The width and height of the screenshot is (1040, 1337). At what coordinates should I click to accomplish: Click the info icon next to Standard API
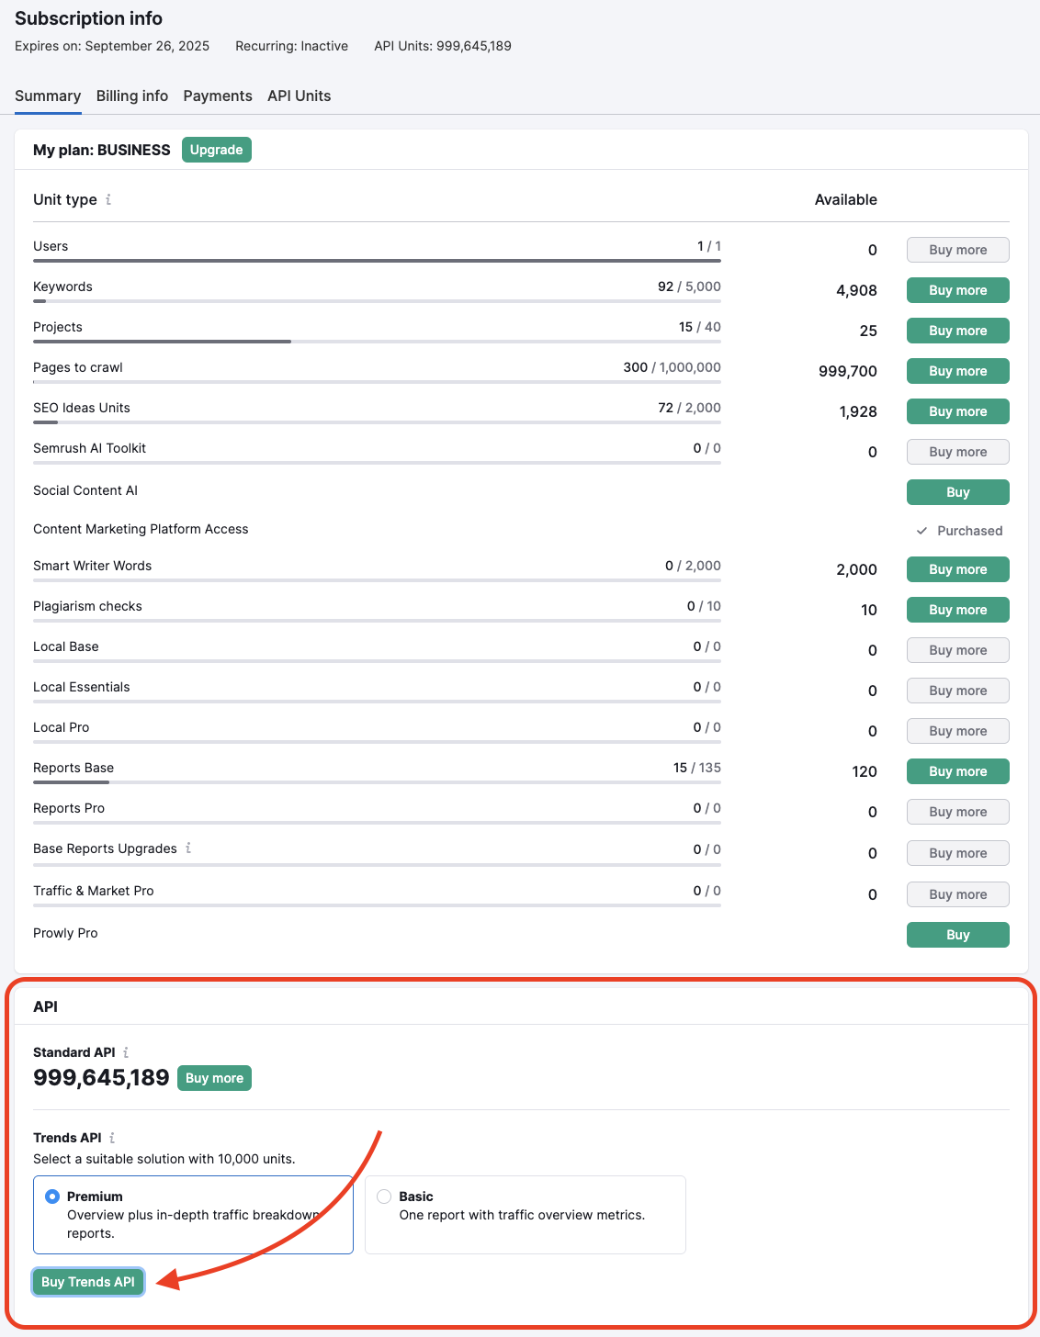coord(125,1052)
